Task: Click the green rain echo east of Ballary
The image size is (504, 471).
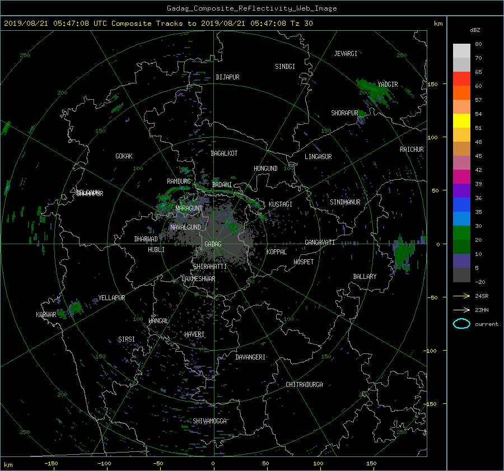Action: pos(403,254)
